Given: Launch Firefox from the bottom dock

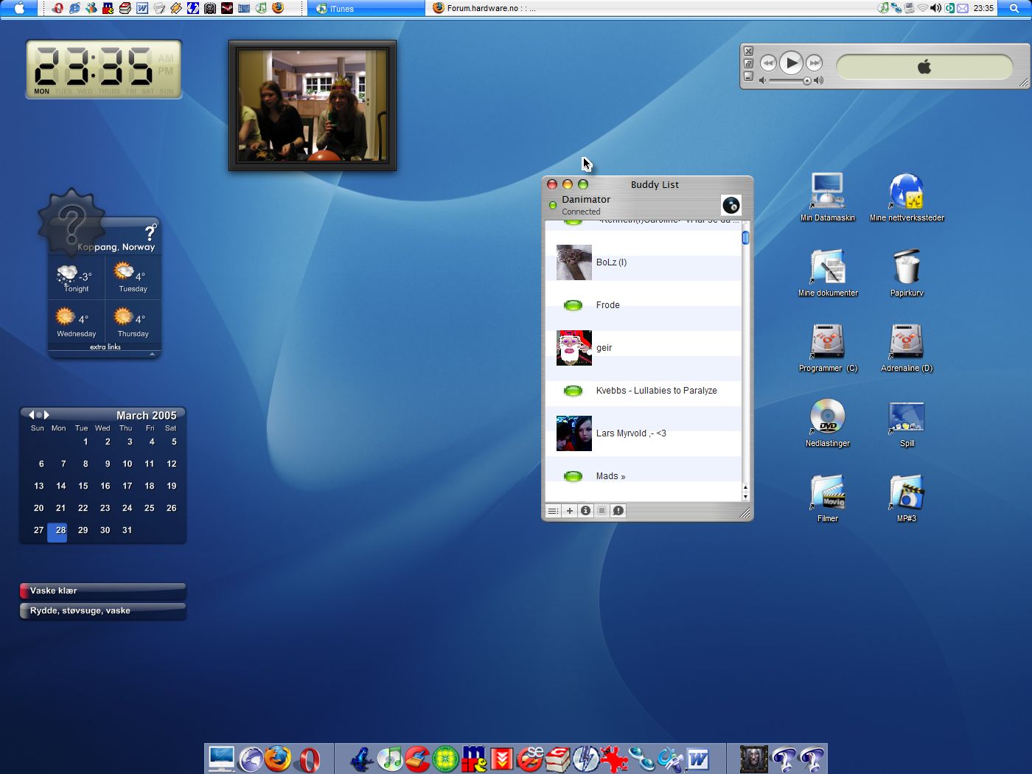Looking at the screenshot, I should pyautogui.click(x=278, y=759).
